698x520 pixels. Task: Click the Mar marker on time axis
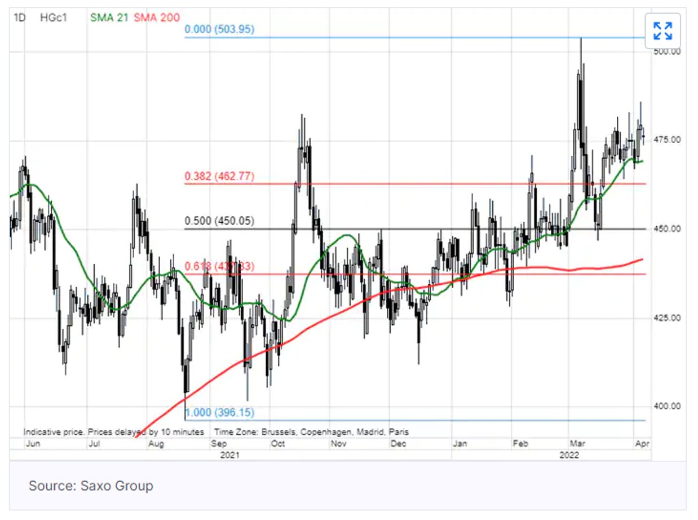(x=577, y=444)
